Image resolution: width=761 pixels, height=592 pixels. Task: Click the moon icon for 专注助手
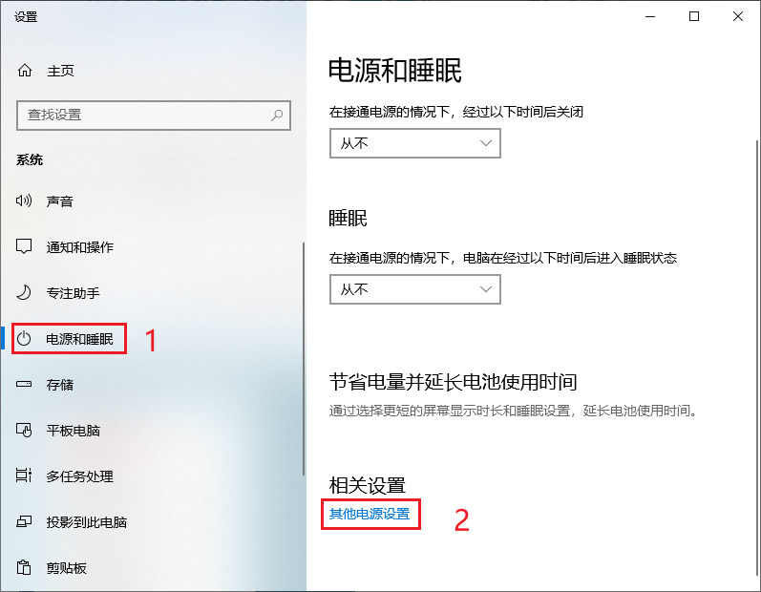point(24,292)
